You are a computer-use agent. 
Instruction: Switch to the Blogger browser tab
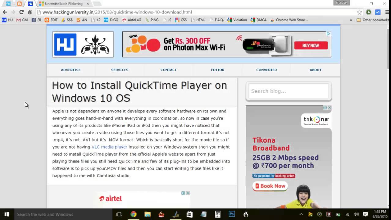coord(19,4)
